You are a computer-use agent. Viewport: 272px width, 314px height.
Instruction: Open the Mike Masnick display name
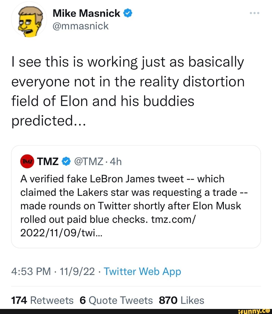[x=86, y=13]
